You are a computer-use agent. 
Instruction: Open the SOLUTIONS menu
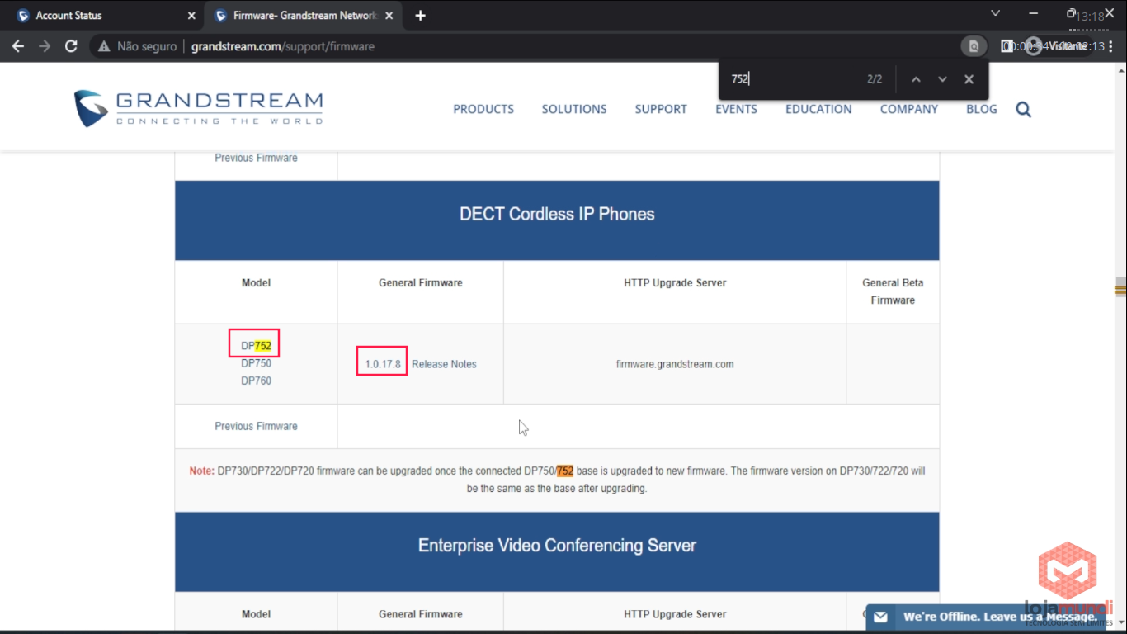click(574, 109)
